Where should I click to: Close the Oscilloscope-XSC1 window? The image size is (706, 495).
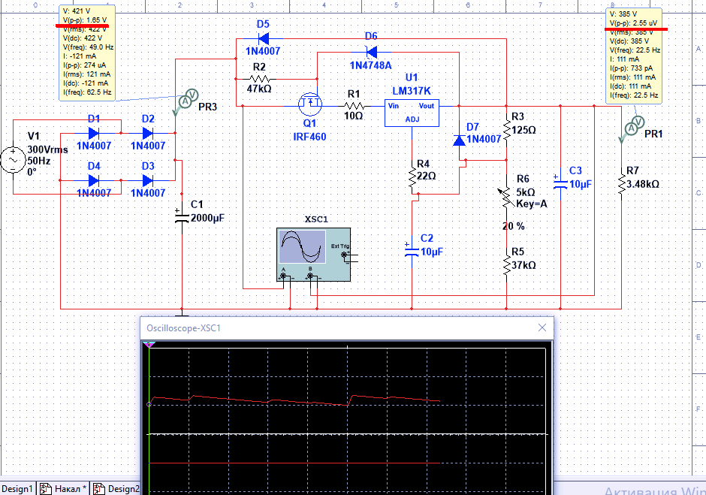click(x=542, y=328)
